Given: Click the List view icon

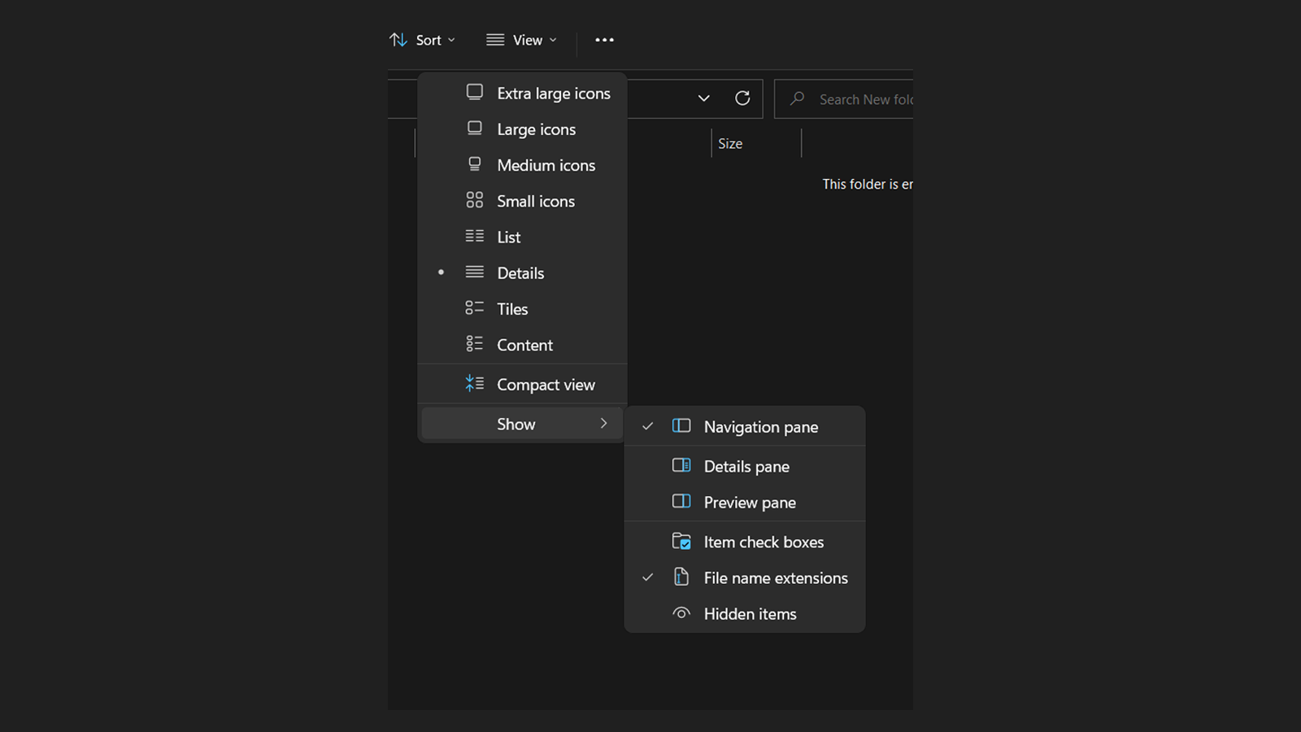Looking at the screenshot, I should (475, 236).
